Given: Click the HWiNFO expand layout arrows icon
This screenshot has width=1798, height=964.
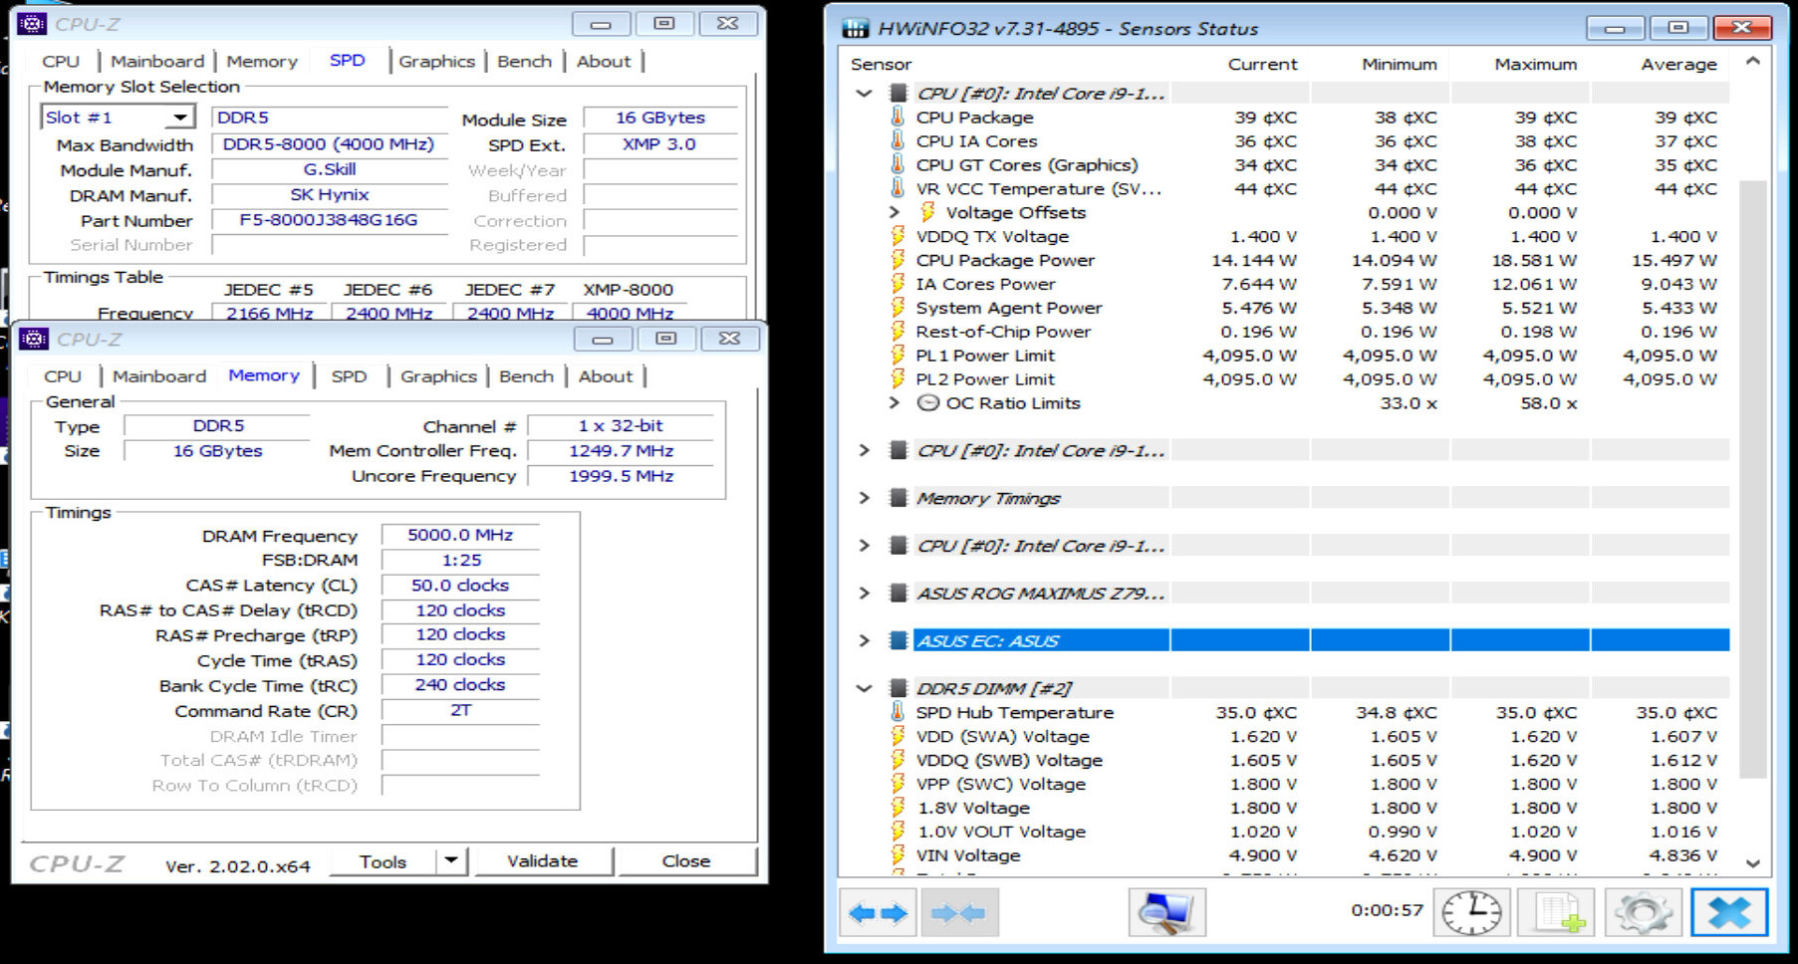Looking at the screenshot, I should click(x=877, y=912).
